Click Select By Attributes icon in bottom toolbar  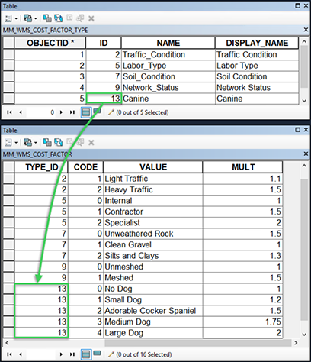47,143
